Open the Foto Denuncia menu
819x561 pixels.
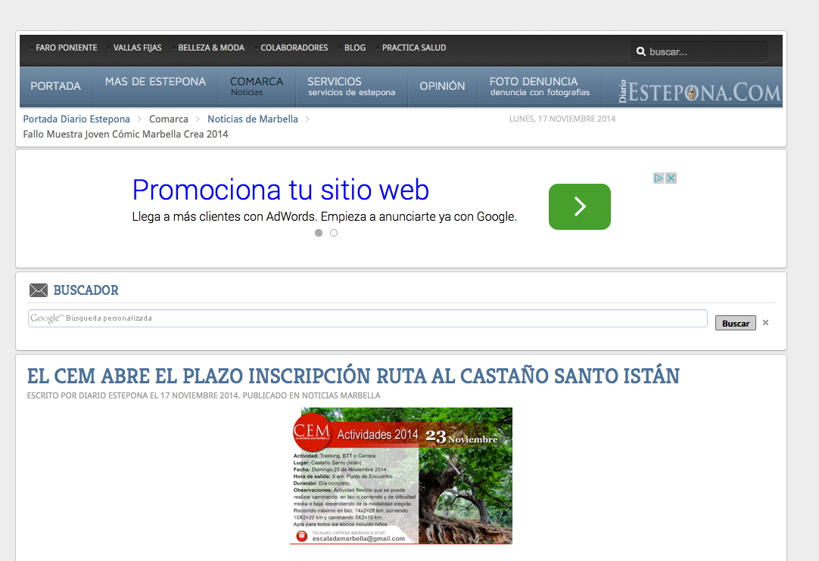click(539, 86)
